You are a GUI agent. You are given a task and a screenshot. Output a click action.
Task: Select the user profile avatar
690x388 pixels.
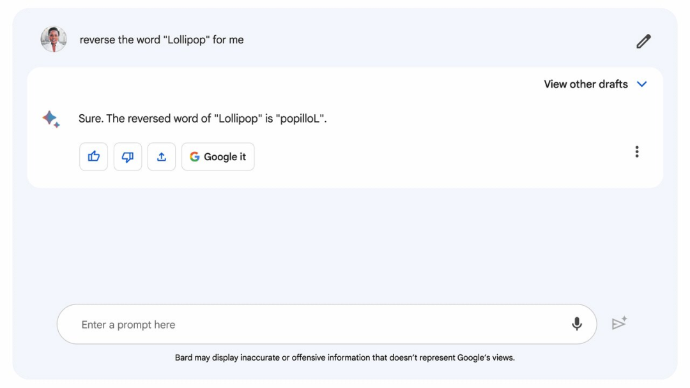(54, 39)
